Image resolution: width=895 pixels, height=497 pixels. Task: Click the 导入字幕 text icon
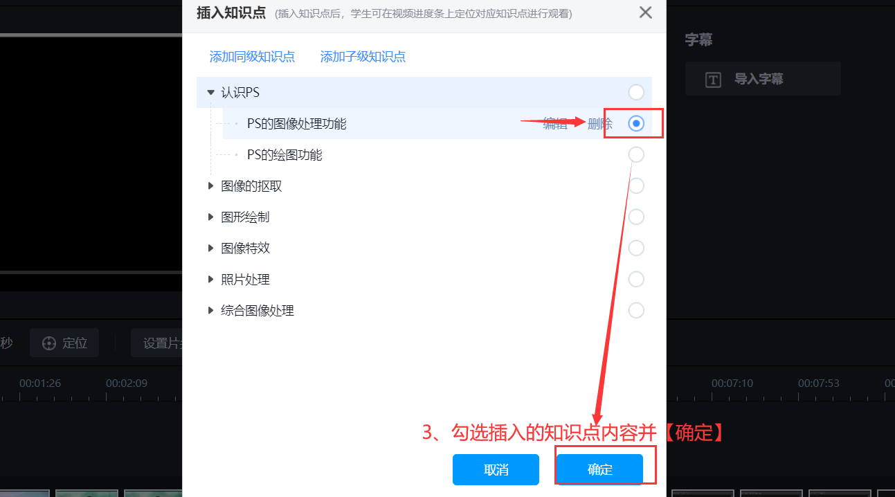[x=713, y=79]
